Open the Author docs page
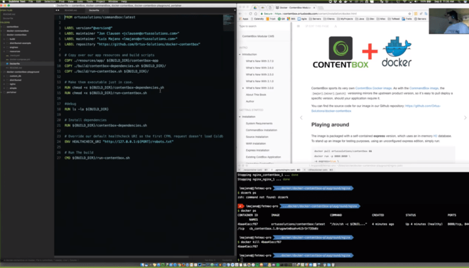The width and height of the screenshot is (469, 268). (250, 101)
